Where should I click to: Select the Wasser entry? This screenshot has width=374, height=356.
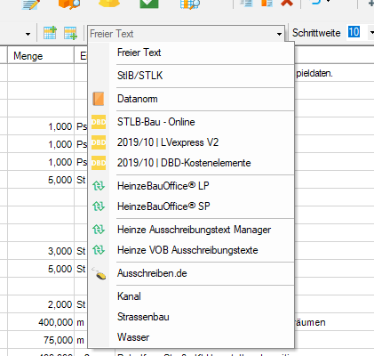(191, 337)
